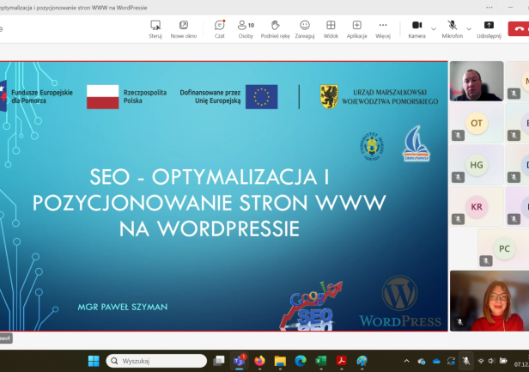Toggle the Mikrofon mute state
Viewport: 529px width, 372px height.
tap(453, 29)
